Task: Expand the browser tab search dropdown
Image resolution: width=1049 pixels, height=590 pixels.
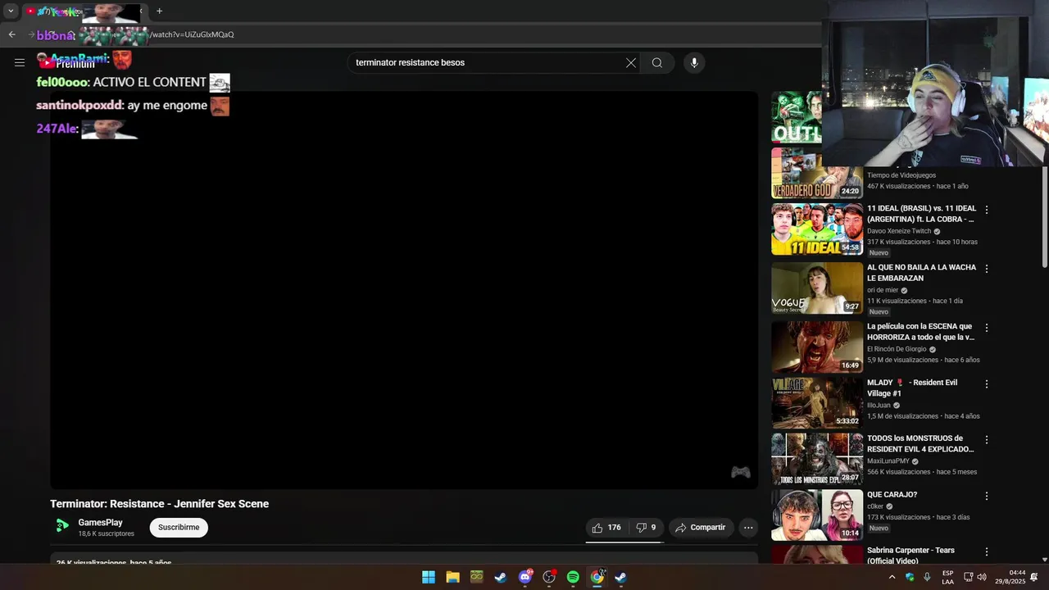Action: click(11, 11)
